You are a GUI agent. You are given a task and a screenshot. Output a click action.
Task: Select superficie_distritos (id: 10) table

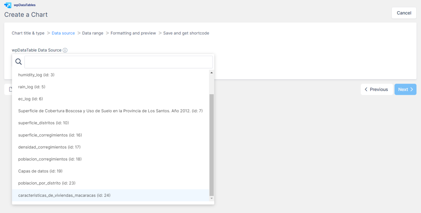point(43,123)
